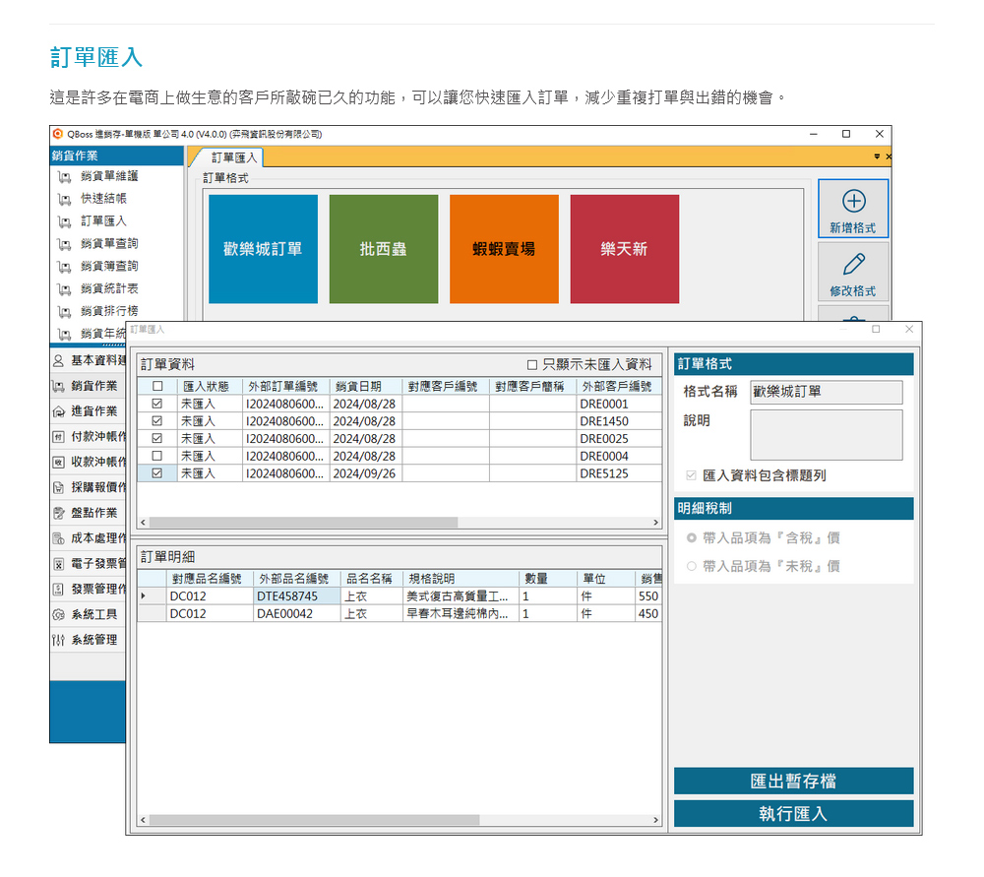984x877 pixels.
Task: Open the 系統管理 section
Action: click(93, 640)
